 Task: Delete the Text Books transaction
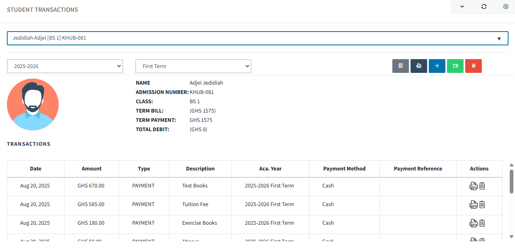click(482, 186)
